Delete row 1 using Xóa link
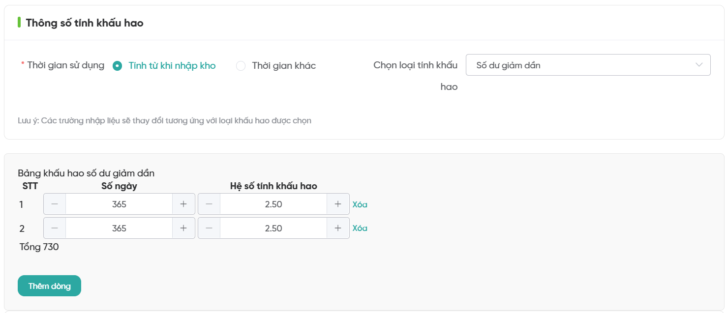This screenshot has width=728, height=313. point(360,204)
